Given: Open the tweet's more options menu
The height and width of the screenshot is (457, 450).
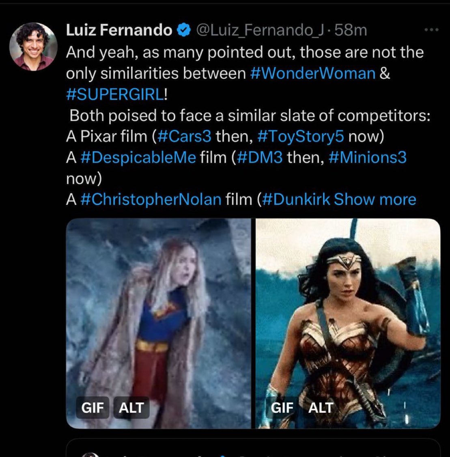Looking at the screenshot, I should click(x=431, y=30).
